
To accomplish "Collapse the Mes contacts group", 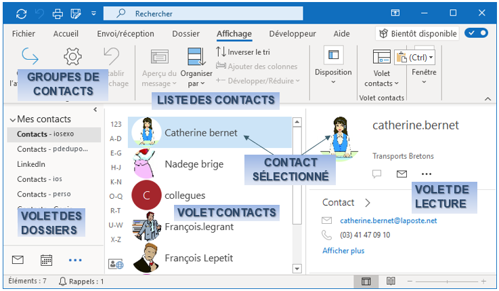I will pyautogui.click(x=13, y=120).
